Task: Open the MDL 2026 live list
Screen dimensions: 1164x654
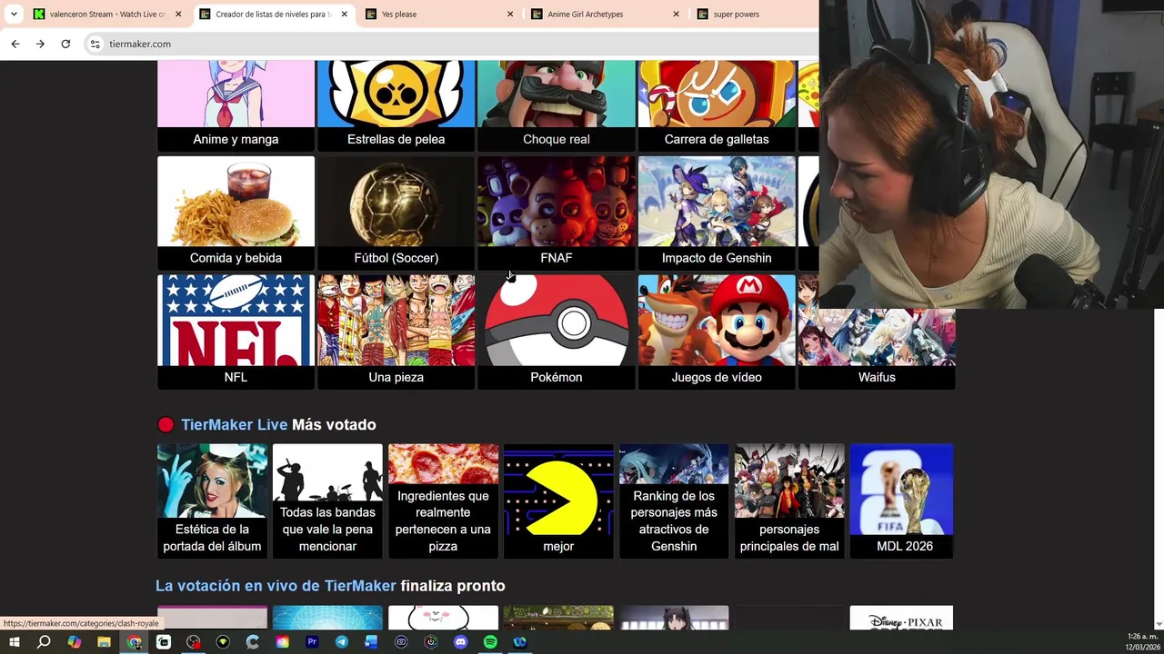Action: (x=901, y=500)
